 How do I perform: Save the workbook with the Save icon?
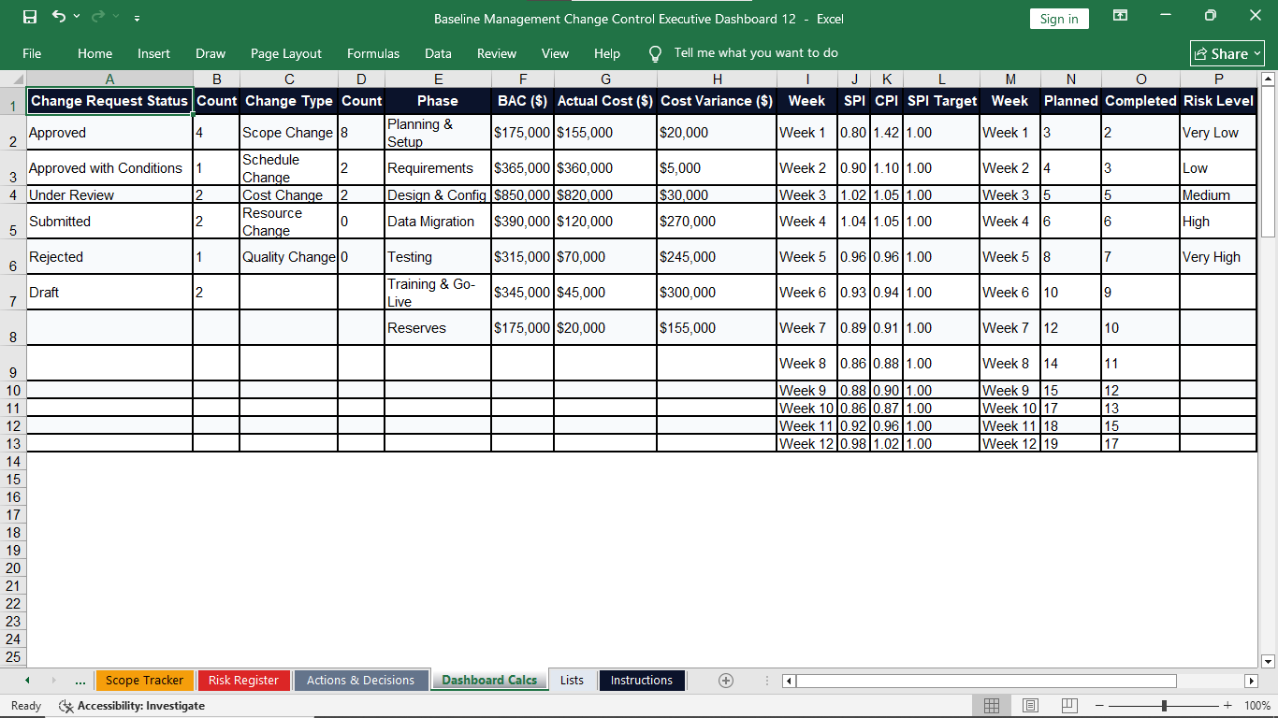[x=30, y=17]
